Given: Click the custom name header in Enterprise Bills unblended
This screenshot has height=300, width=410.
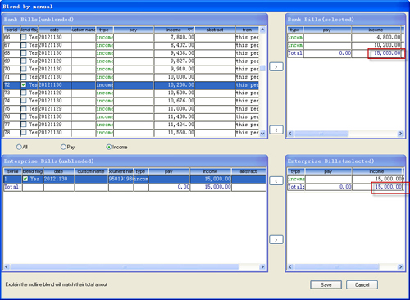Looking at the screenshot, I should pyautogui.click(x=91, y=171).
